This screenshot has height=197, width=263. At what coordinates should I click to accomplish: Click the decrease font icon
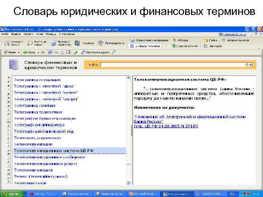(x=114, y=53)
